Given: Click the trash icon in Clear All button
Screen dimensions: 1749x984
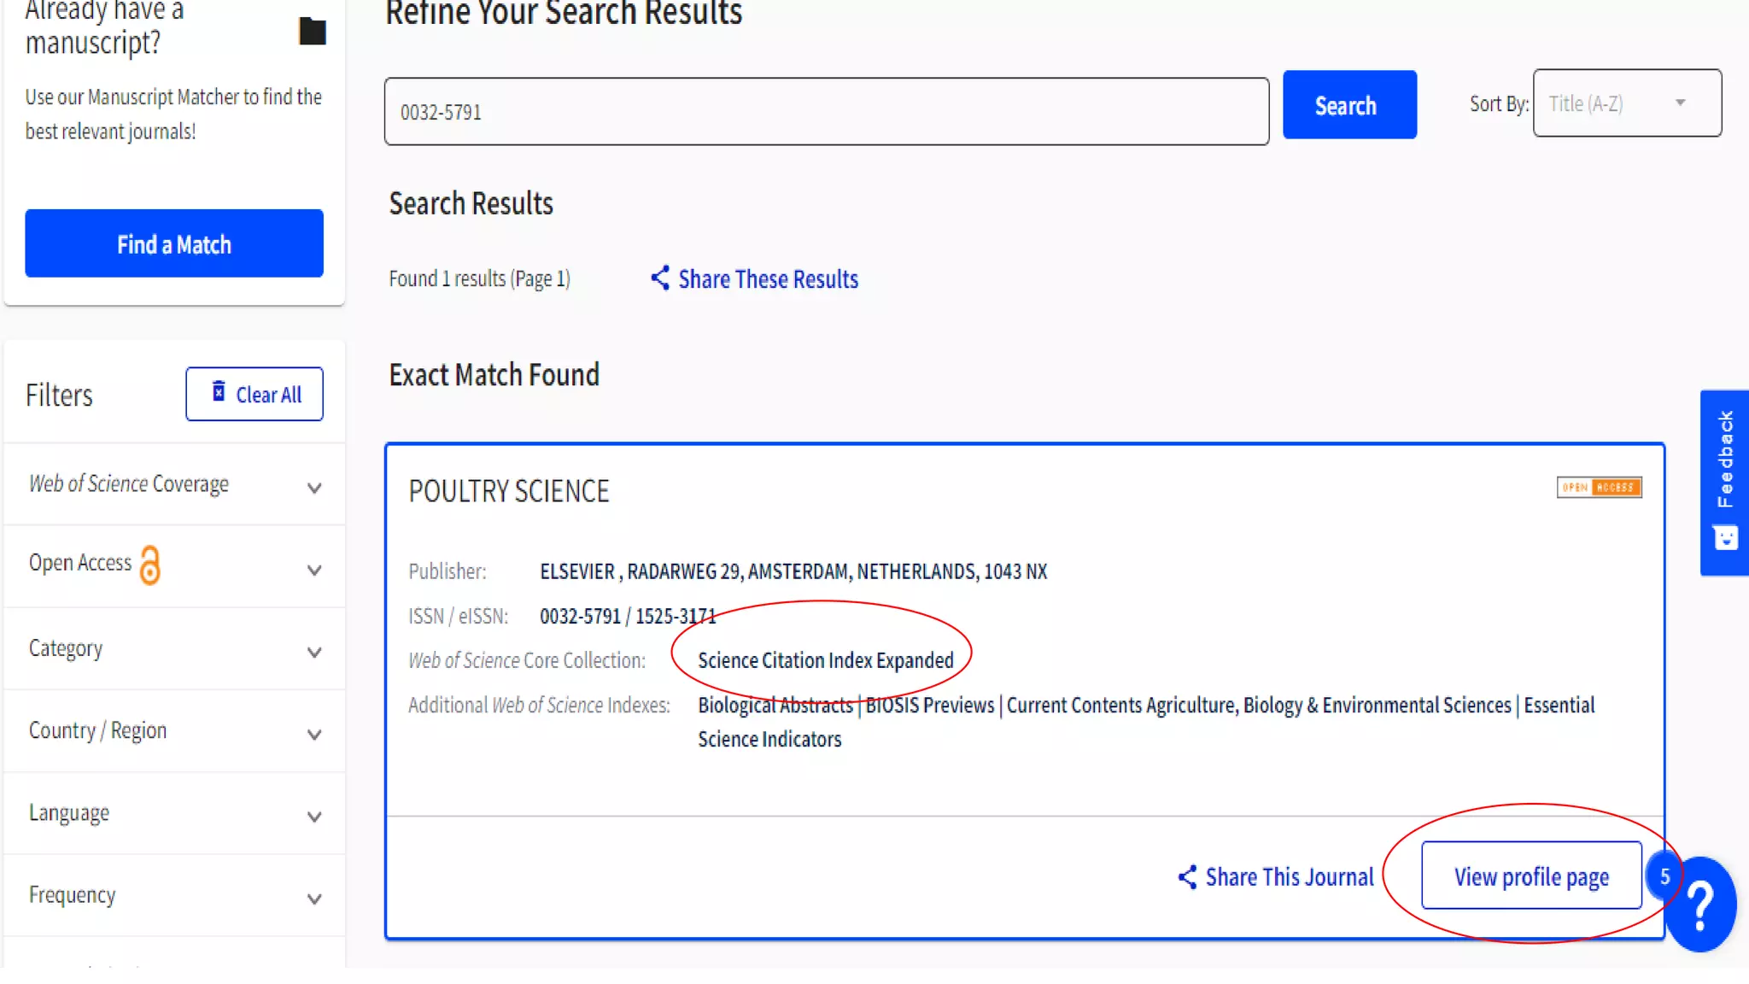Looking at the screenshot, I should click(219, 391).
